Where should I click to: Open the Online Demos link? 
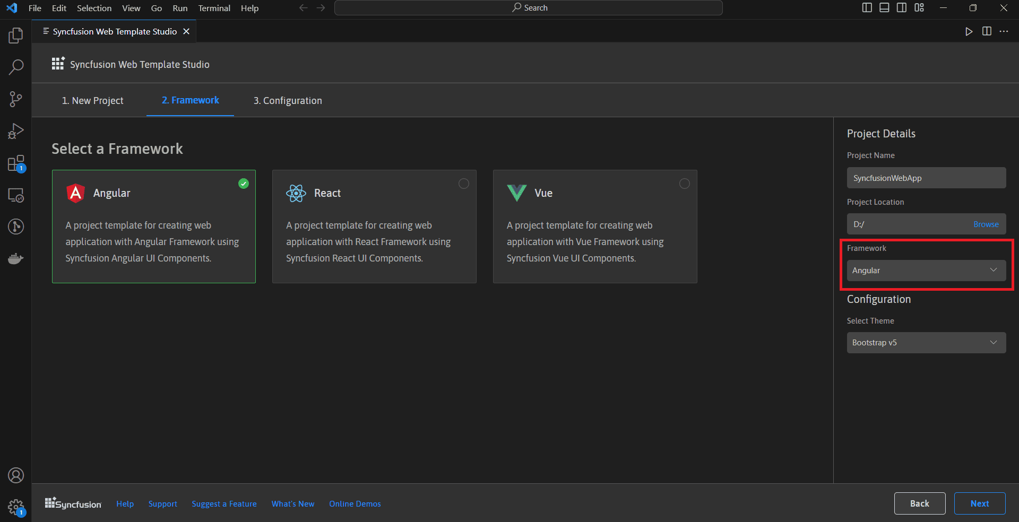click(355, 504)
